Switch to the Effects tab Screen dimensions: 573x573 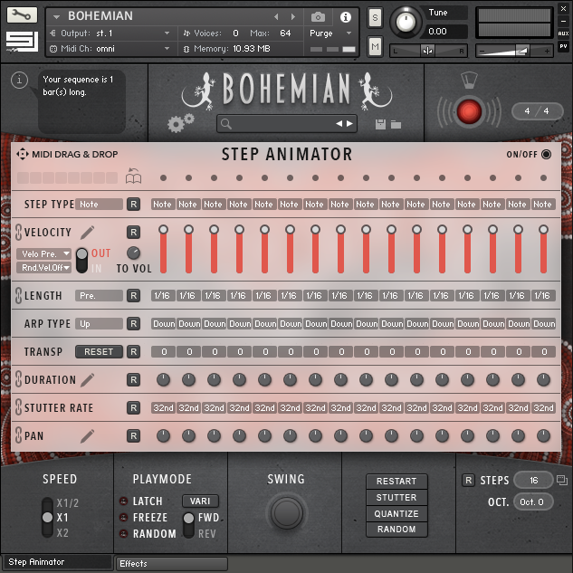pyautogui.click(x=172, y=563)
